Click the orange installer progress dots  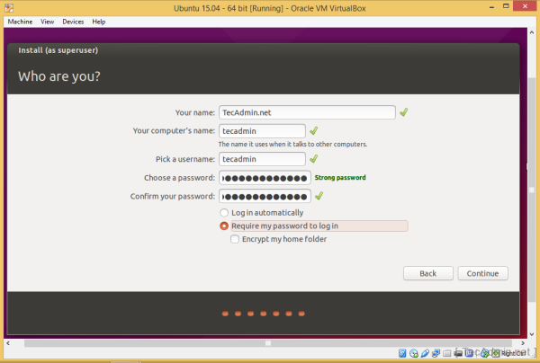[263, 314]
